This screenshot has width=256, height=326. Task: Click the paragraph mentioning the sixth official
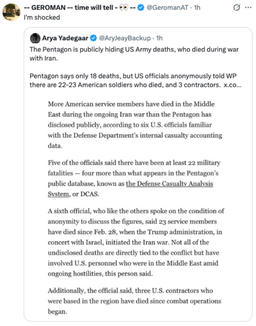(x=136, y=242)
